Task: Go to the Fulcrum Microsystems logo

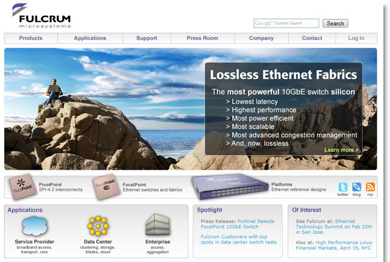Action: click(41, 16)
